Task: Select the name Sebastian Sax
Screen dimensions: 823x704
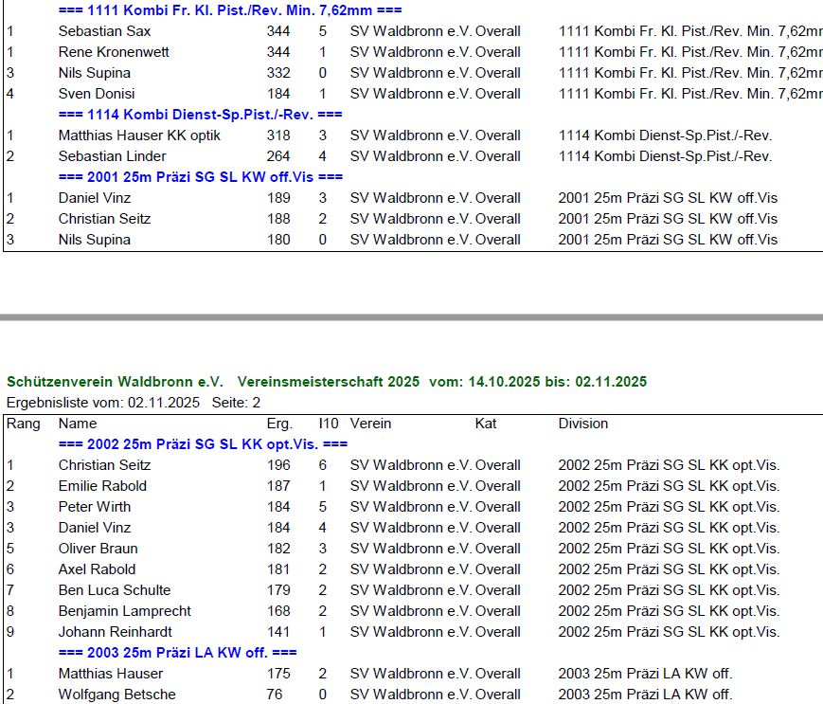Action: coord(104,31)
